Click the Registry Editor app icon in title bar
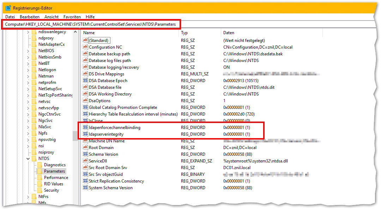The width and height of the screenshot is (381, 210). (8, 8)
